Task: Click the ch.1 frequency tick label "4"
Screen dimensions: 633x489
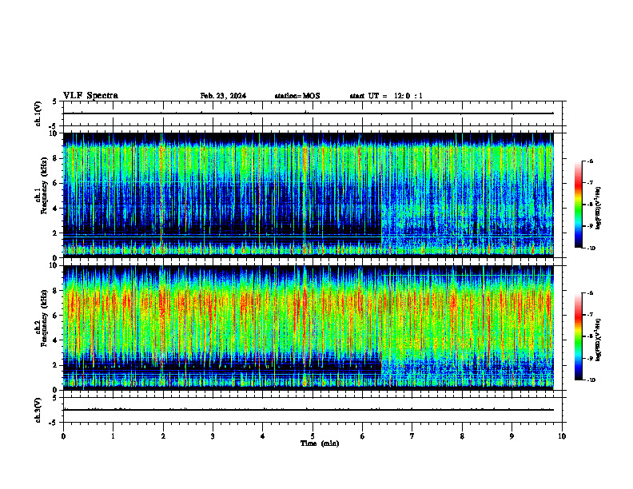Action: click(55, 209)
